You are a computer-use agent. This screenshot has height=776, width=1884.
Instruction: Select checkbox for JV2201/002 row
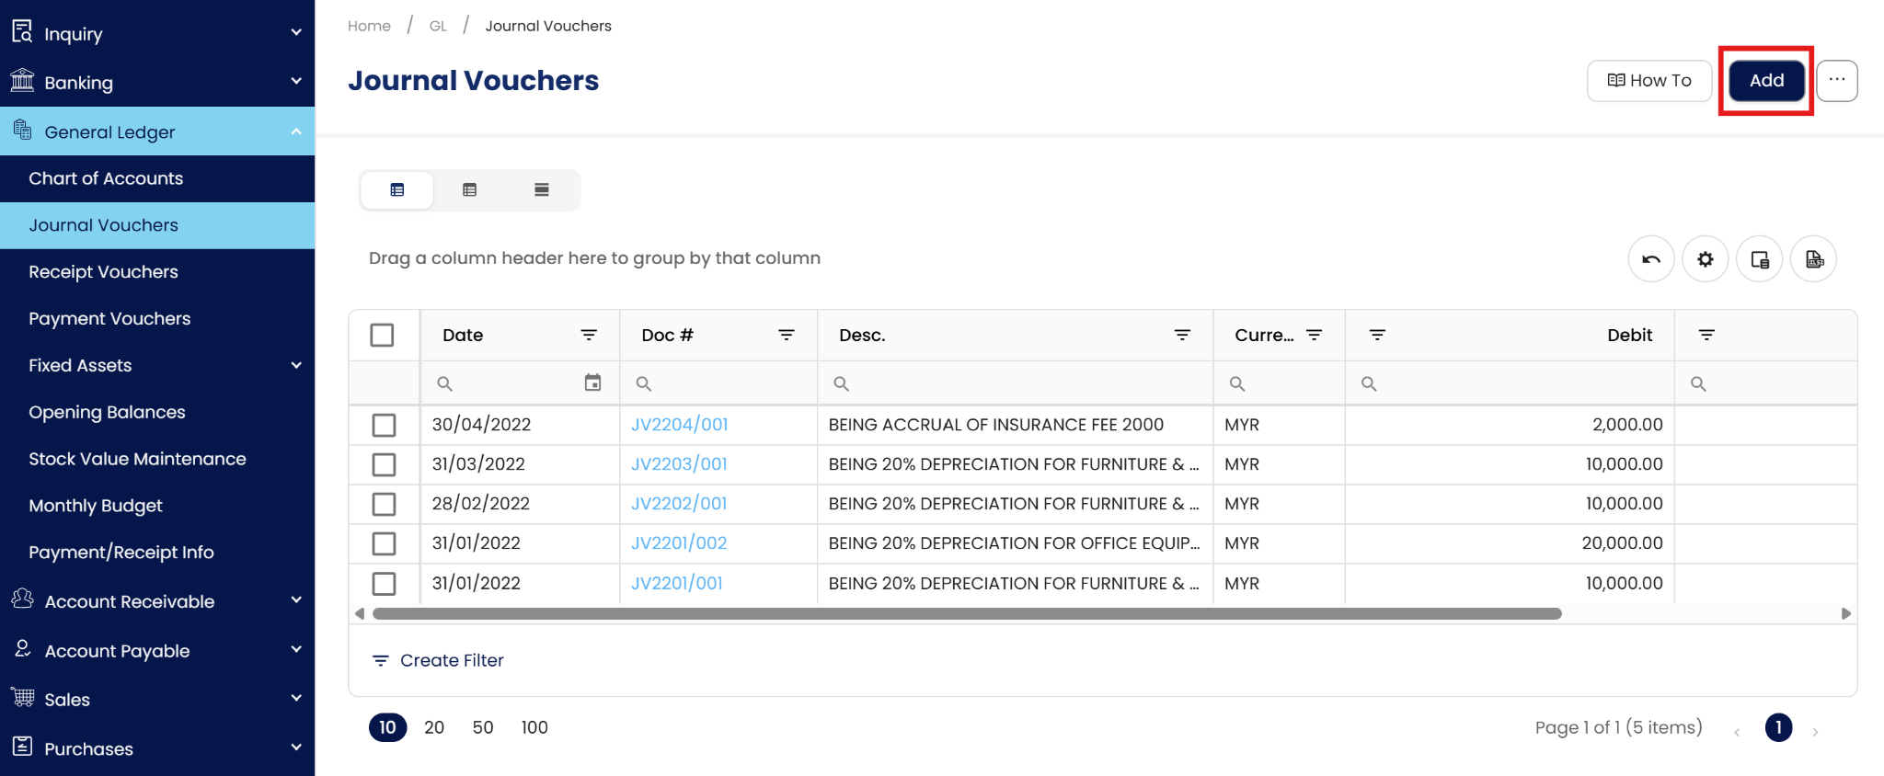(384, 543)
